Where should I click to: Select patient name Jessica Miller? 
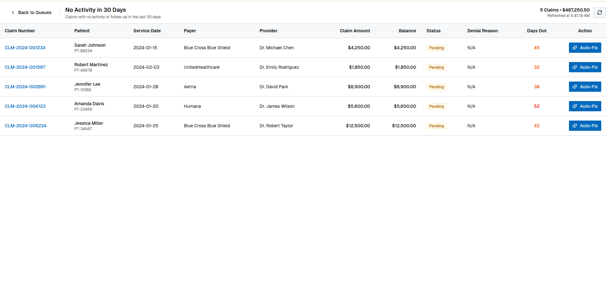[89, 123]
